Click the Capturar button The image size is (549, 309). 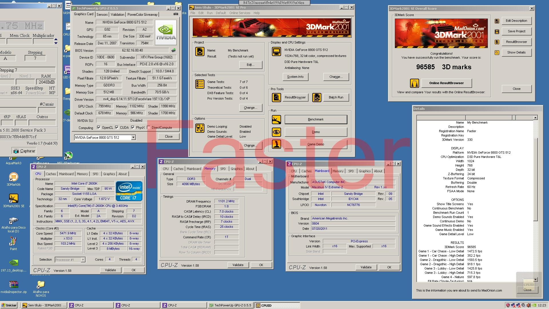pyautogui.click(x=24, y=151)
